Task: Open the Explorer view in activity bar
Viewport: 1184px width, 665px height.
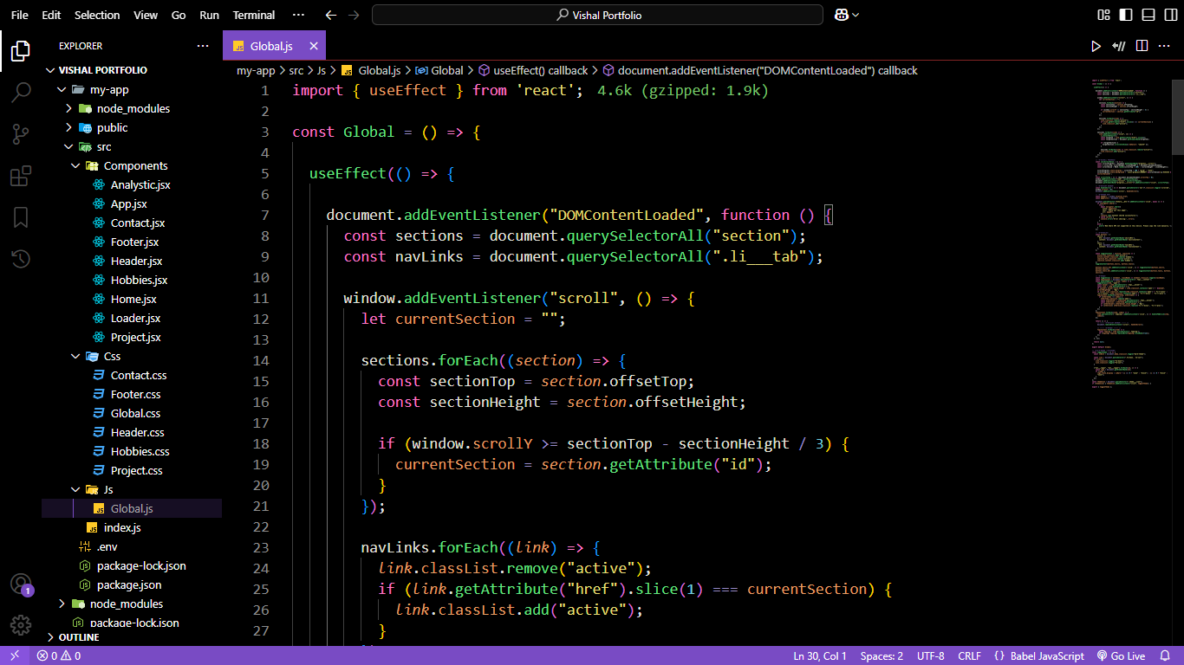Action: point(21,51)
